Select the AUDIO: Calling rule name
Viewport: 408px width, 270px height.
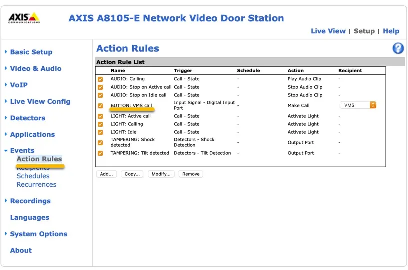[127, 79]
